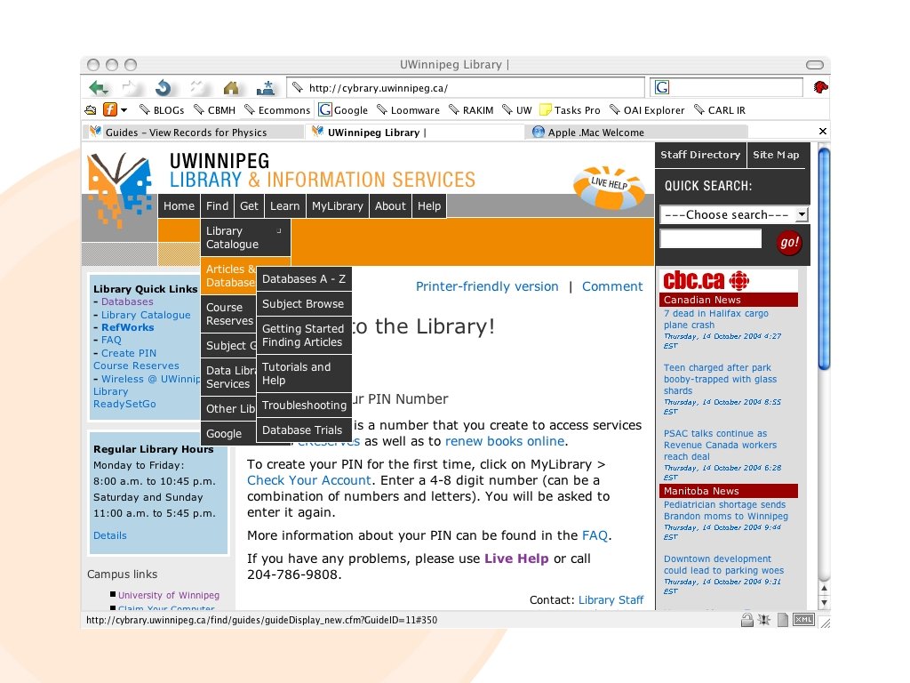Screen dimensions: 910x683
Task: Click the Live Help lifebuoy icon
Action: coord(609,187)
